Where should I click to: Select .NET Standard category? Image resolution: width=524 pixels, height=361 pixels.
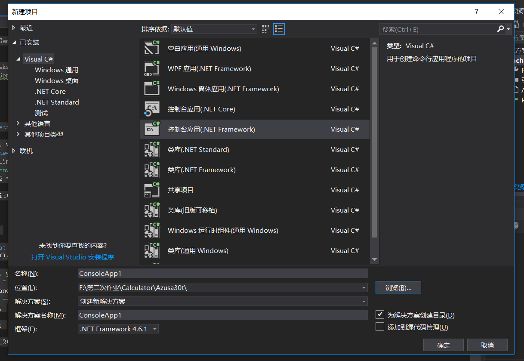coord(57,102)
